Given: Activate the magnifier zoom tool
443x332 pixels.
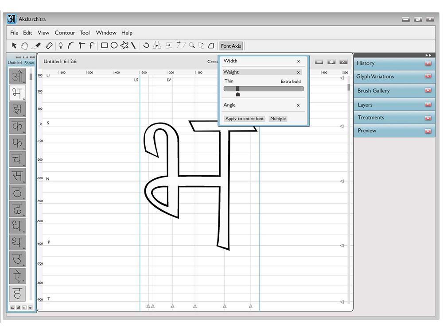Looking at the screenshot, I should tap(192, 45).
